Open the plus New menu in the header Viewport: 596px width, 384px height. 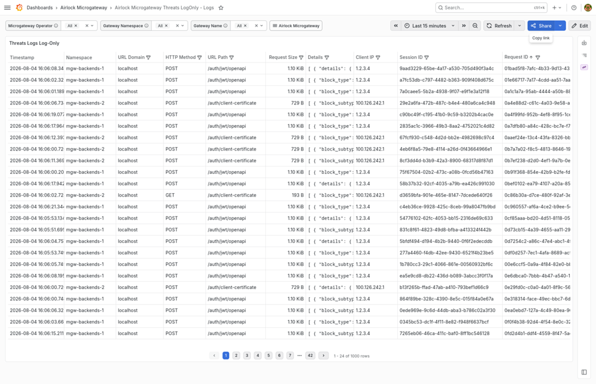(557, 7)
